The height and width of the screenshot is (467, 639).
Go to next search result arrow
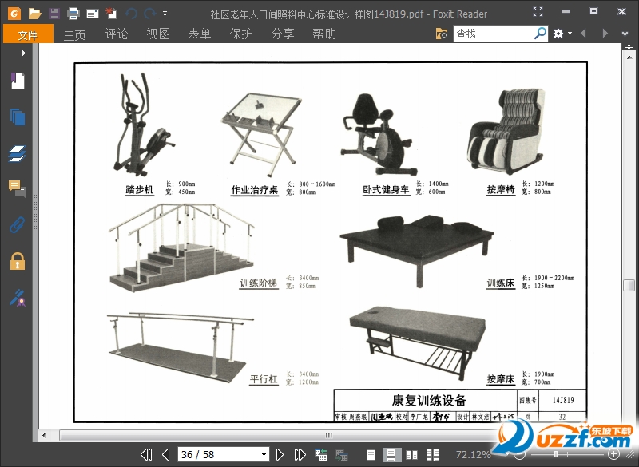(x=605, y=34)
